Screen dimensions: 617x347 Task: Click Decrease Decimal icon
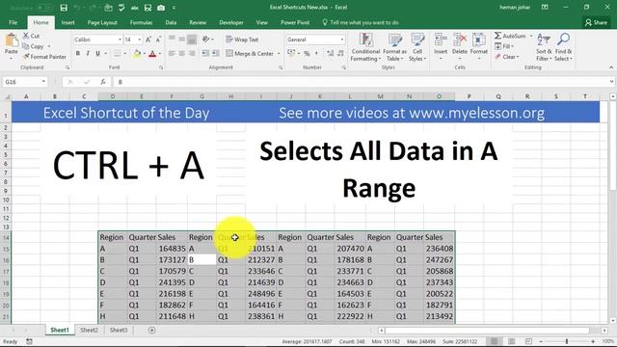(340, 54)
